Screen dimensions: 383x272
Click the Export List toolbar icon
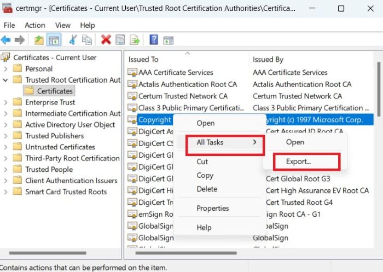click(135, 40)
